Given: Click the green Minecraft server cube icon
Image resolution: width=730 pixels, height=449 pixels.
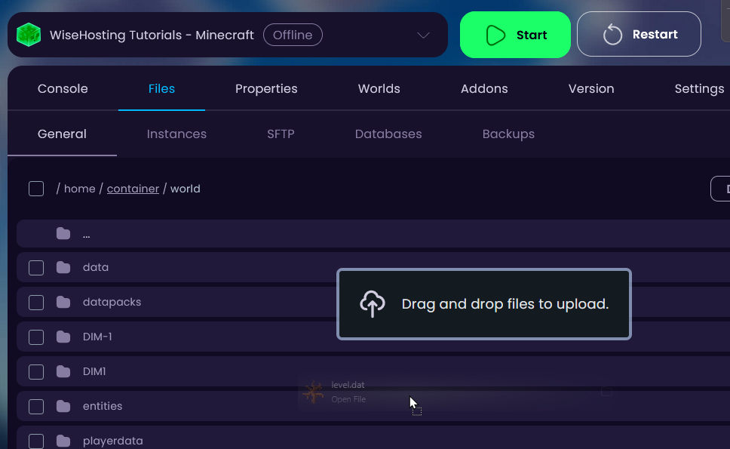Looking at the screenshot, I should (29, 35).
